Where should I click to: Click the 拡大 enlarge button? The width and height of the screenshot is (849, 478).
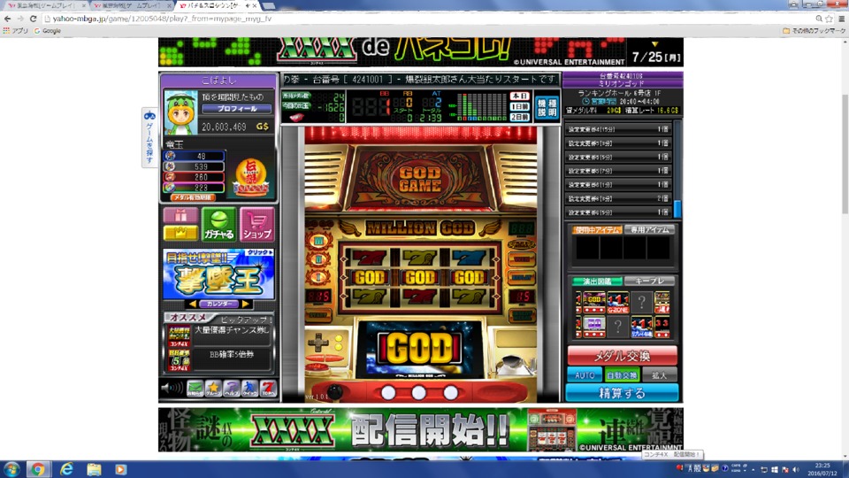pyautogui.click(x=659, y=375)
